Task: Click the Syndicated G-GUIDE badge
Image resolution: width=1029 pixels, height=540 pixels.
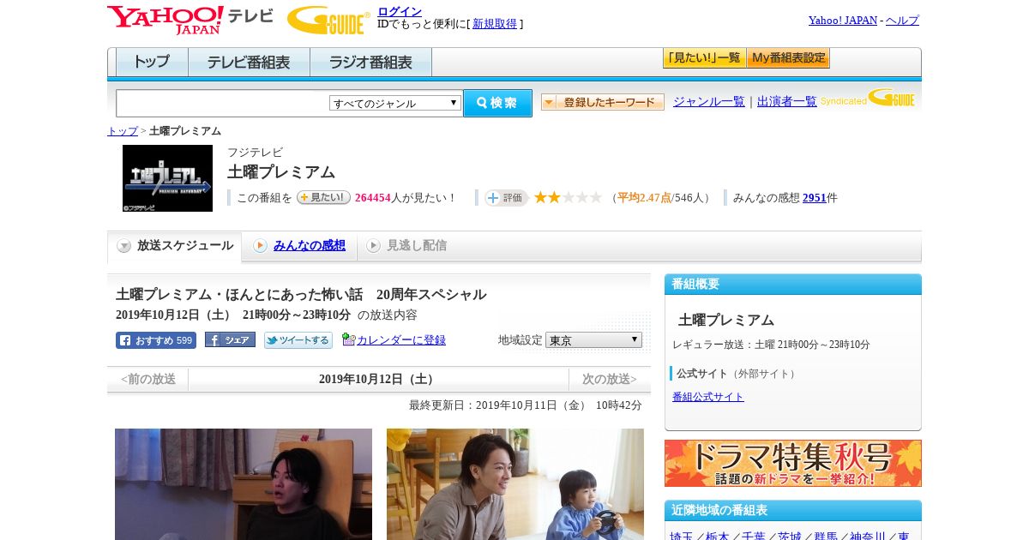Action: (x=868, y=99)
